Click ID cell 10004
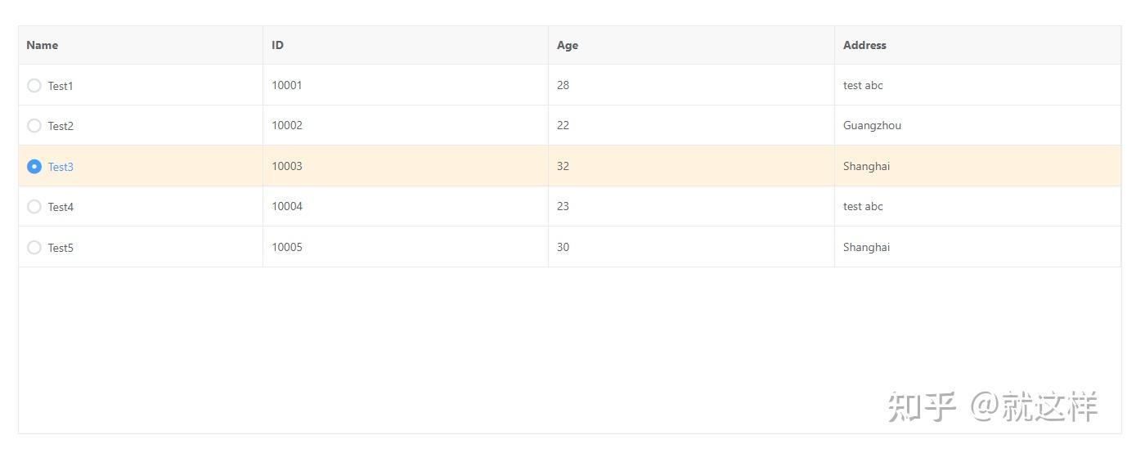 (287, 206)
